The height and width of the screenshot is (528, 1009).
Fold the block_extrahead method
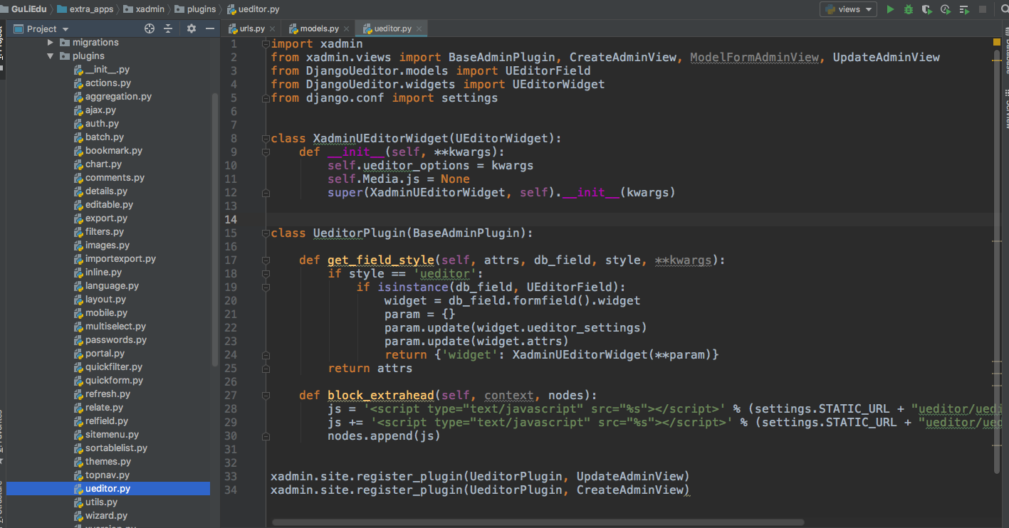coord(266,395)
